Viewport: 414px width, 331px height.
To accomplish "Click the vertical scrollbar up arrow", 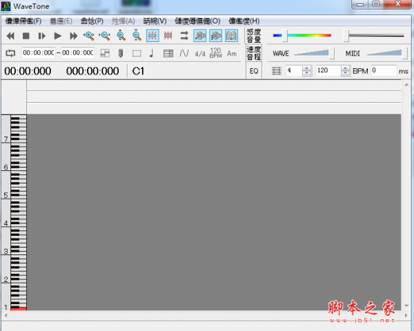I will click(x=406, y=85).
